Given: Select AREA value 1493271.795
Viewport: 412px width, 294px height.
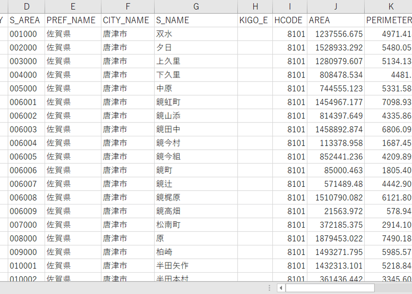Looking at the screenshot, I should pyautogui.click(x=336, y=252).
